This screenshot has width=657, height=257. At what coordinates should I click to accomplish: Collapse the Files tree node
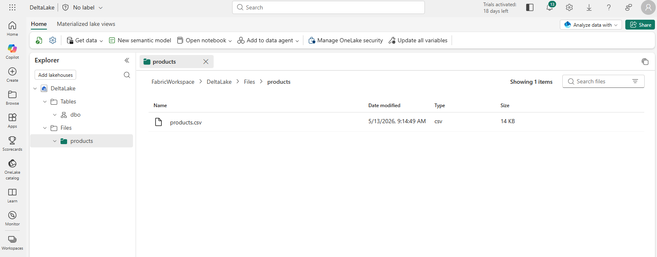[x=45, y=128]
